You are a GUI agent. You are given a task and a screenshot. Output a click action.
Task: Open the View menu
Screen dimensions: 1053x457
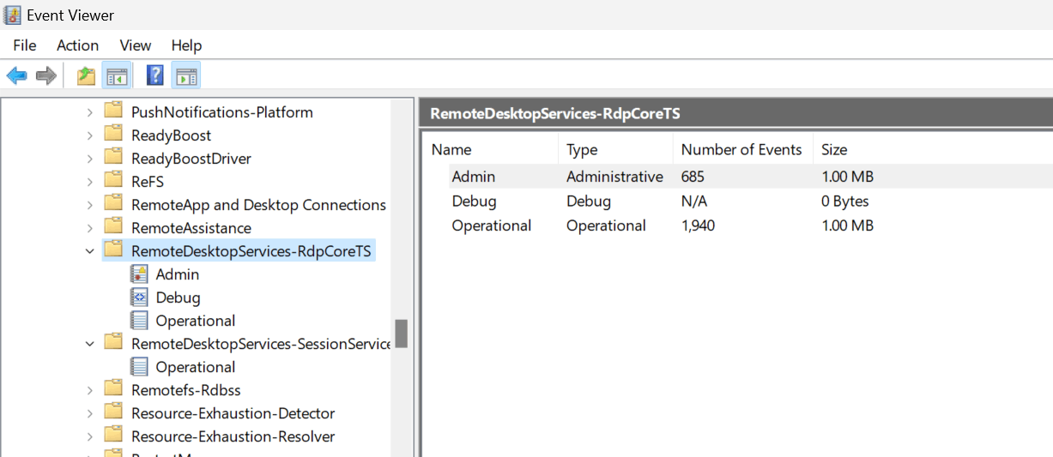pos(136,45)
